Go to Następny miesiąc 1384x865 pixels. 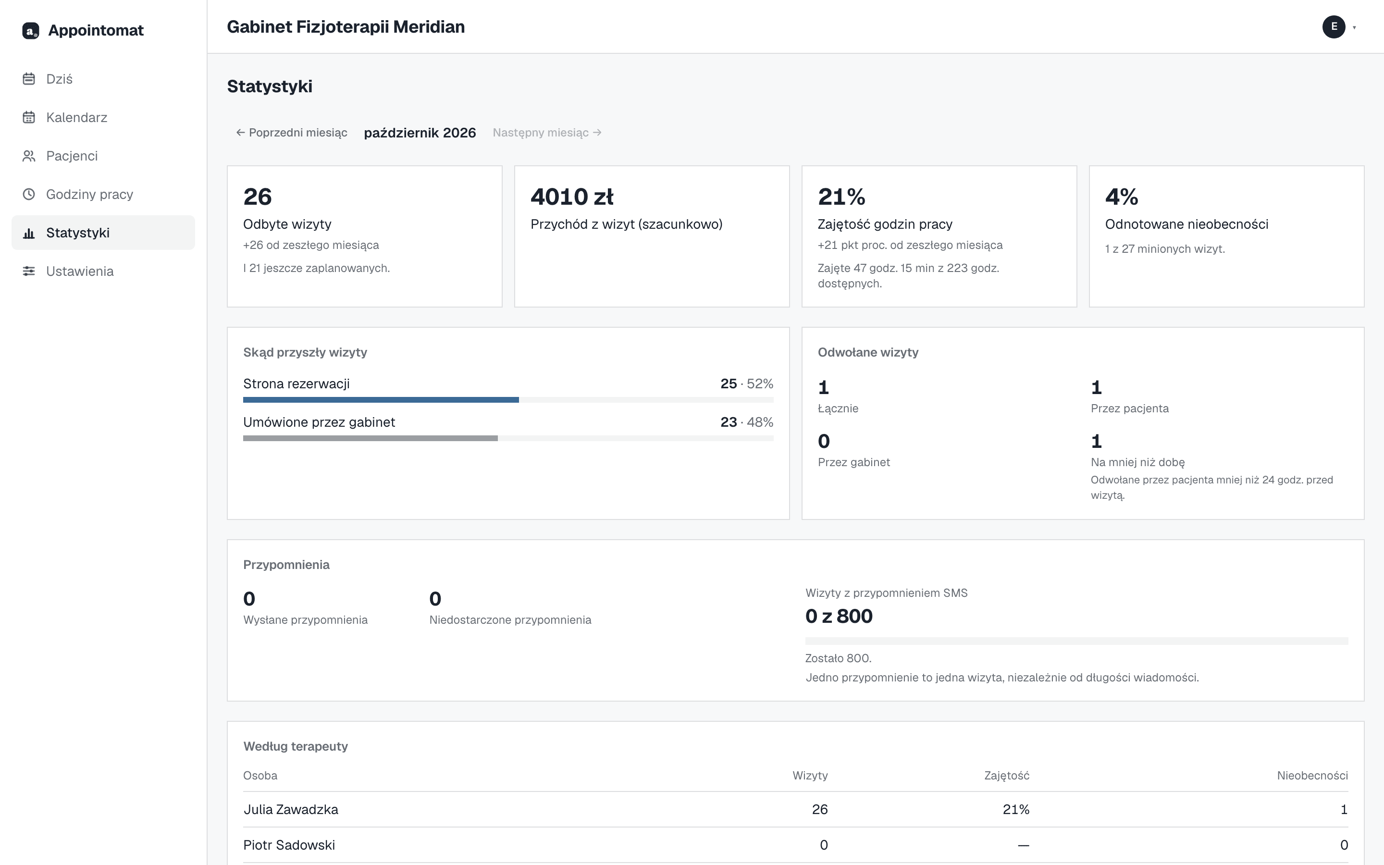click(x=547, y=133)
